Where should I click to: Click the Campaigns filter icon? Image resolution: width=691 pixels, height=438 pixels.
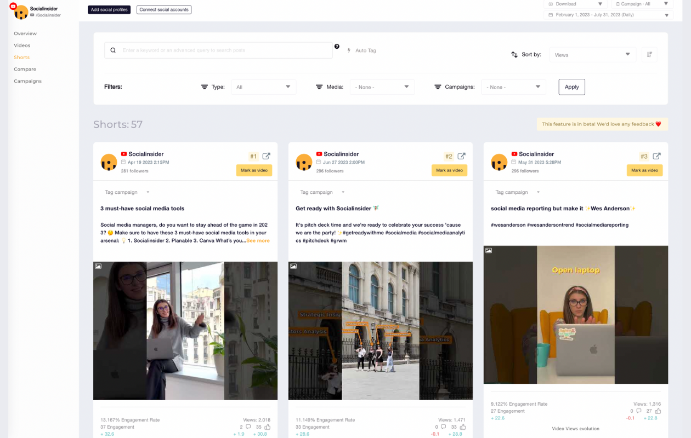pos(438,87)
